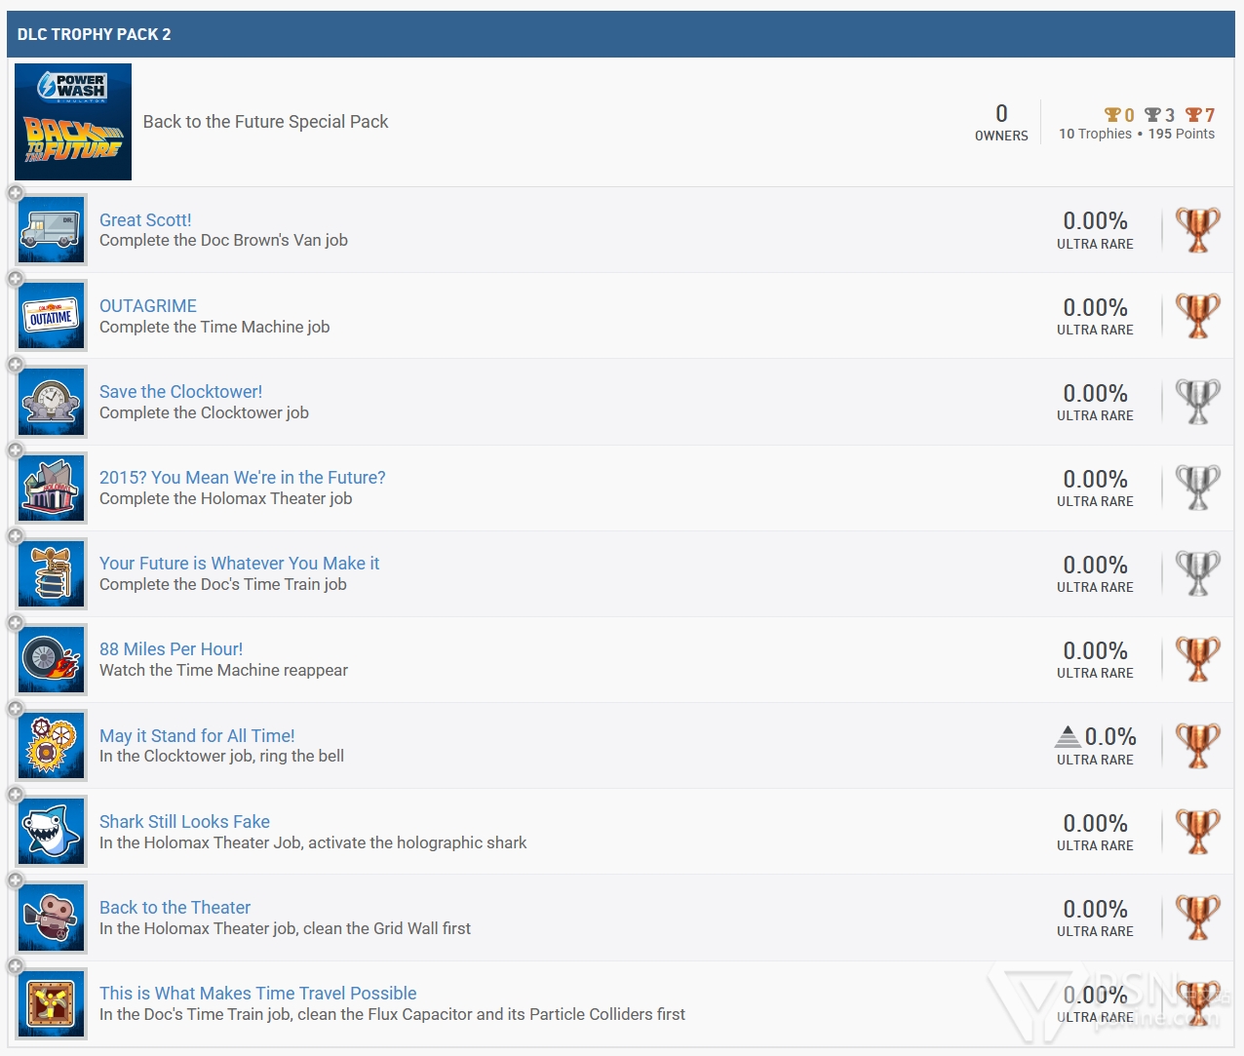Viewport: 1244px width, 1056px height.
Task: Open the May it Stand for All Time! link
Action: [x=197, y=736]
